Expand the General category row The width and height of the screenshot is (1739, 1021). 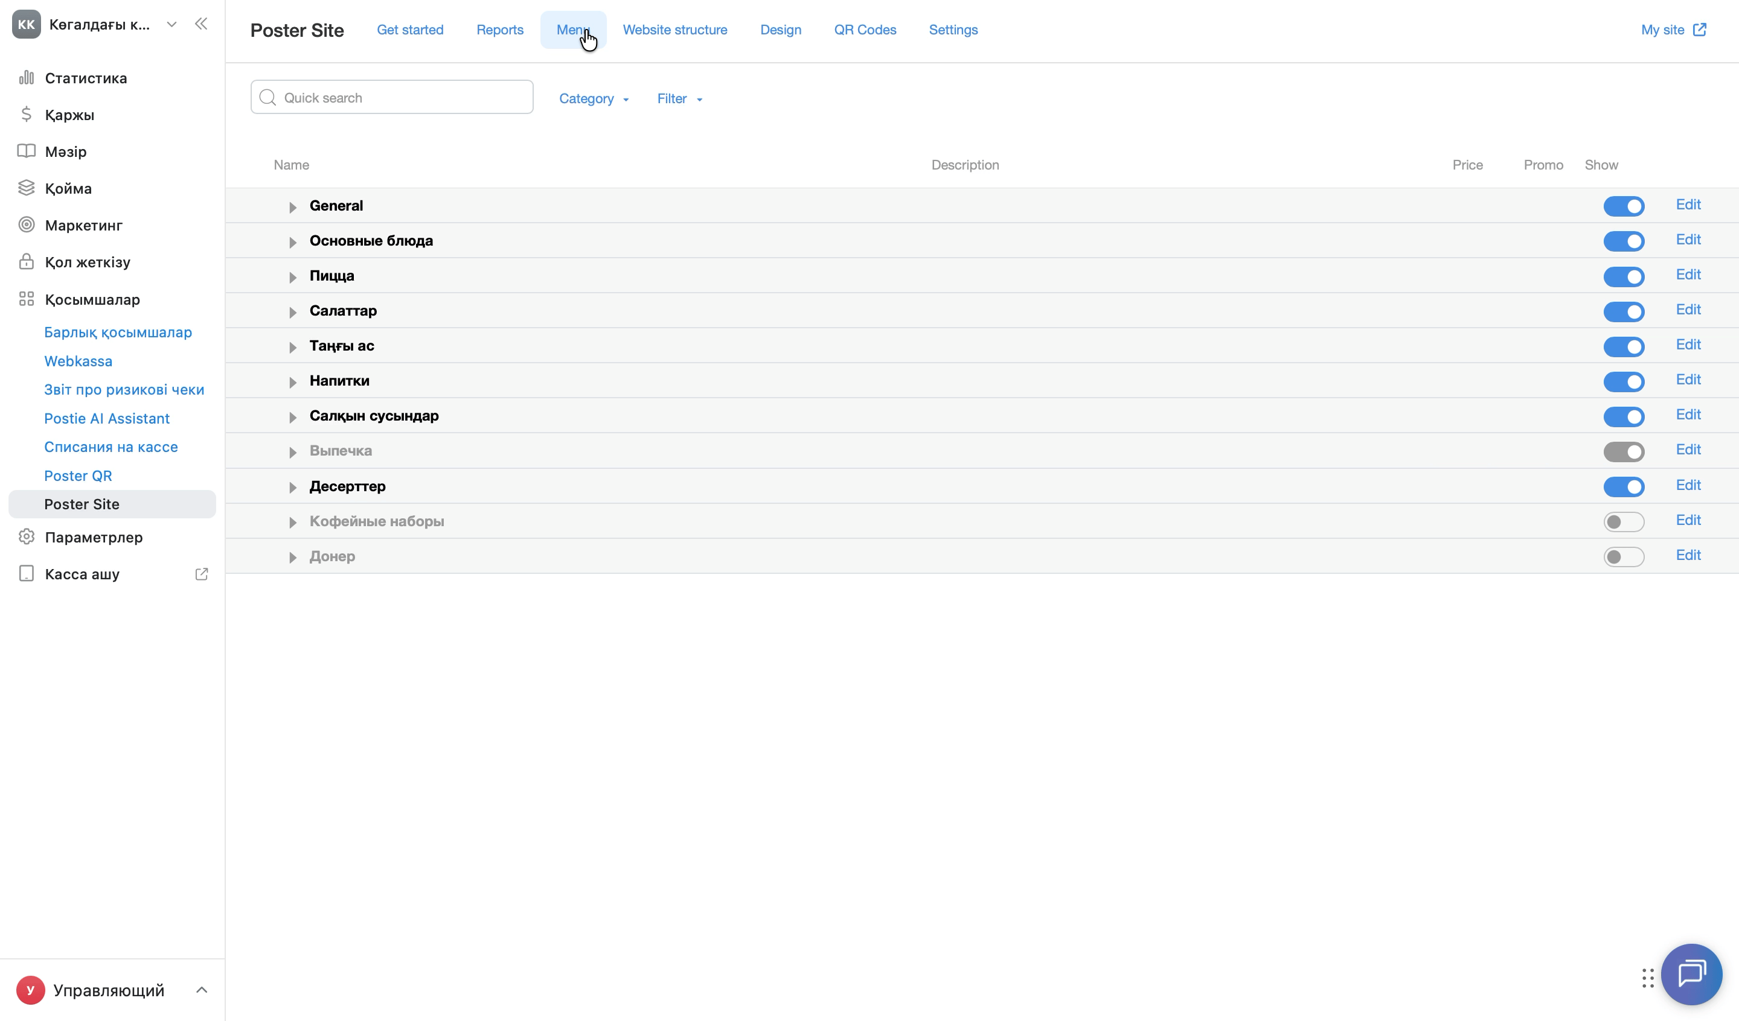[x=293, y=207]
